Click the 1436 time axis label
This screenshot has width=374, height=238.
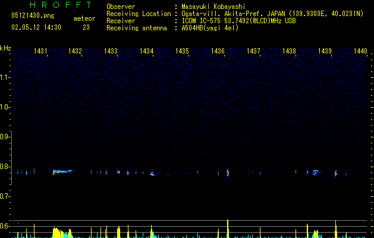tap(218, 51)
